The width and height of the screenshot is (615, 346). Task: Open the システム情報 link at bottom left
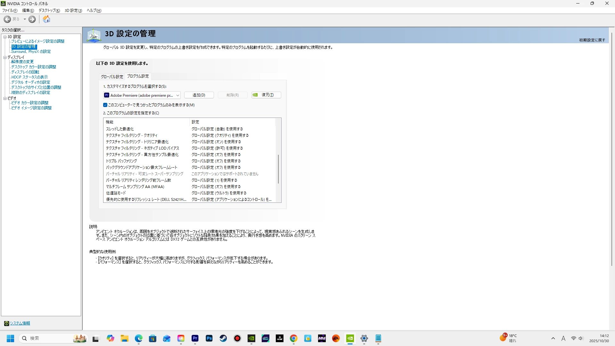click(x=20, y=323)
